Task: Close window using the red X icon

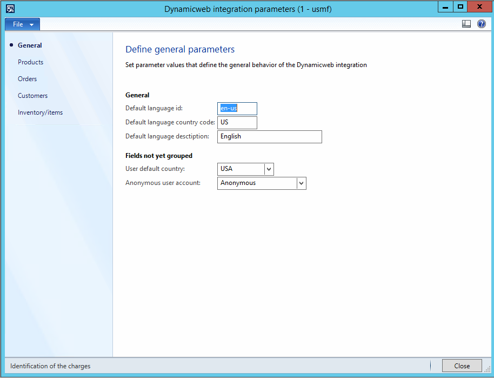Action: coord(480,7)
